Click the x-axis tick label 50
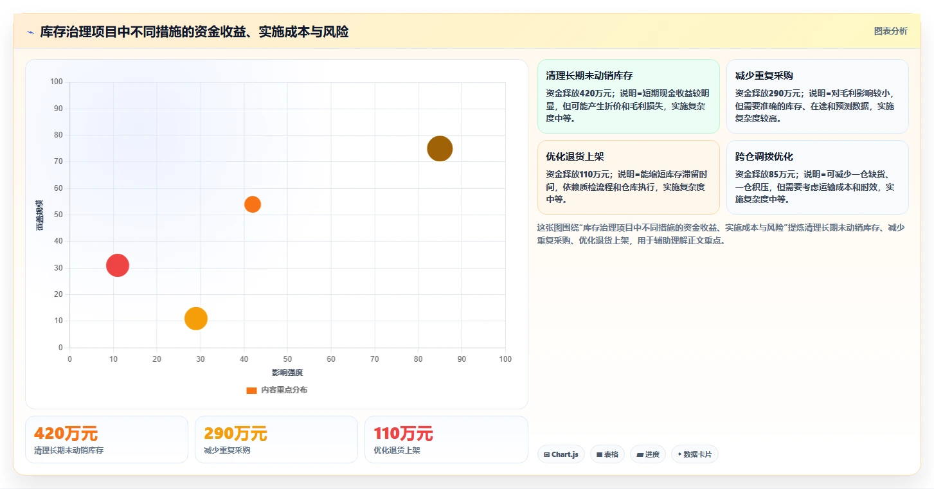 coord(287,359)
